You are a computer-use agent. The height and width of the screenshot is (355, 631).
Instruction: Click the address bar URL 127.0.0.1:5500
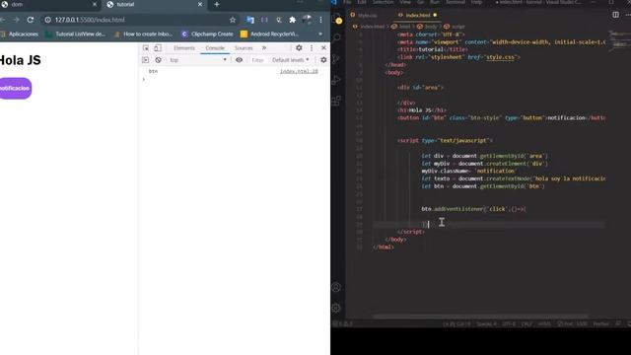[90, 20]
